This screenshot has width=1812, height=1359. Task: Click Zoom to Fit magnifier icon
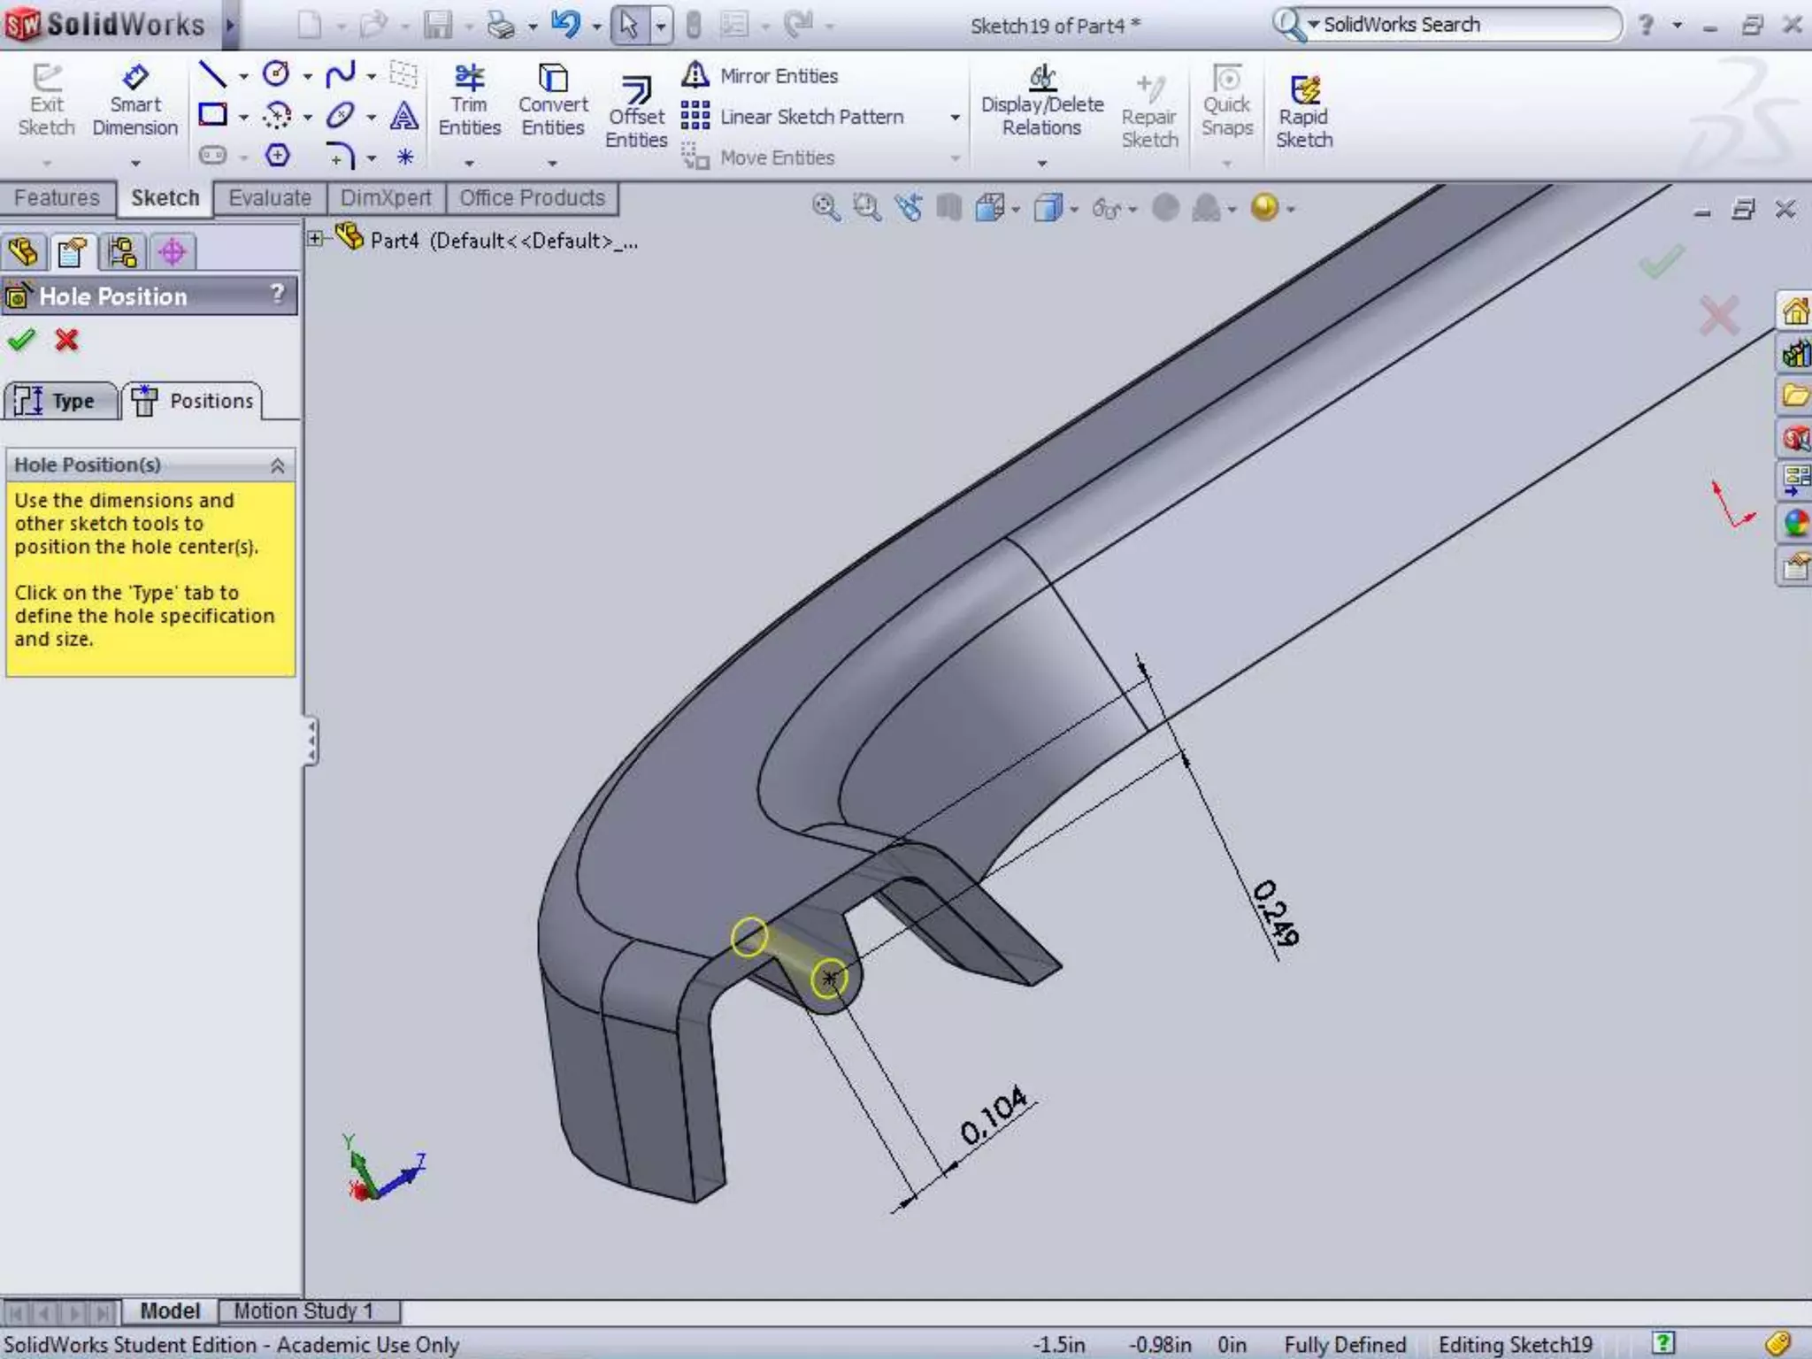coord(825,208)
